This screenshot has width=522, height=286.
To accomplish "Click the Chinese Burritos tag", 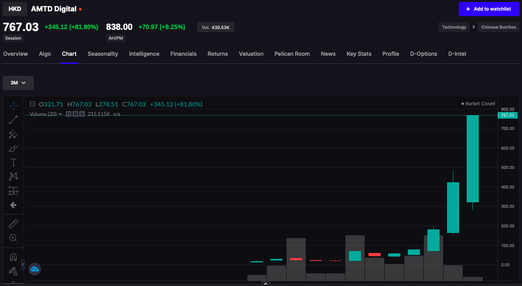I will click(498, 27).
